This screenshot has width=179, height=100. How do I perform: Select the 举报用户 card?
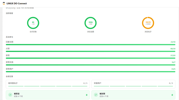[133, 84]
